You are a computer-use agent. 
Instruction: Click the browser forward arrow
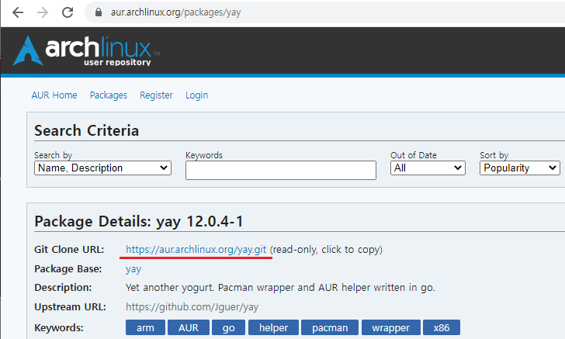click(43, 12)
